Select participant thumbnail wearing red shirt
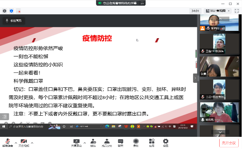The width and height of the screenshot is (242, 149). (219, 112)
